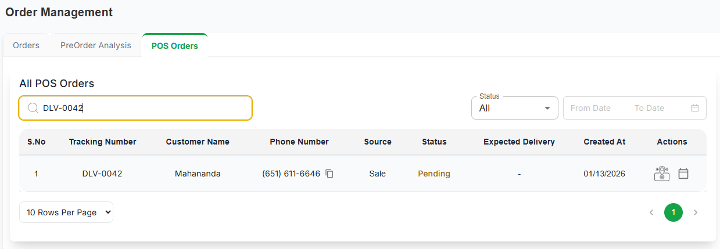Click the From Date field
Viewport: 720px width, 249px height.
(x=590, y=108)
